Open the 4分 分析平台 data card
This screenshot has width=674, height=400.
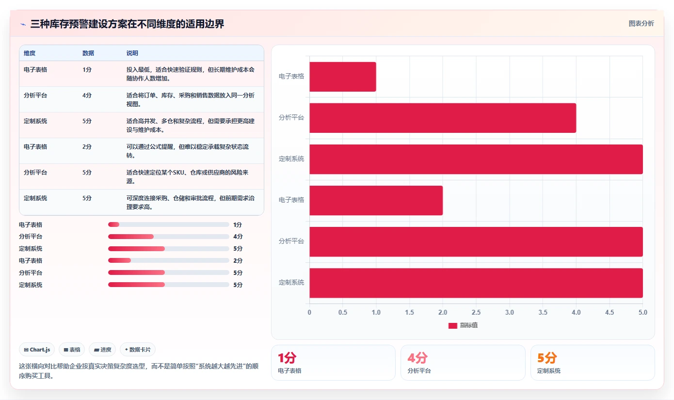(x=463, y=363)
